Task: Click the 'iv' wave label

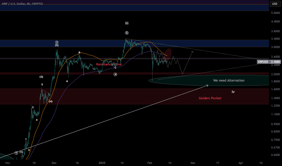Action: [233, 92]
